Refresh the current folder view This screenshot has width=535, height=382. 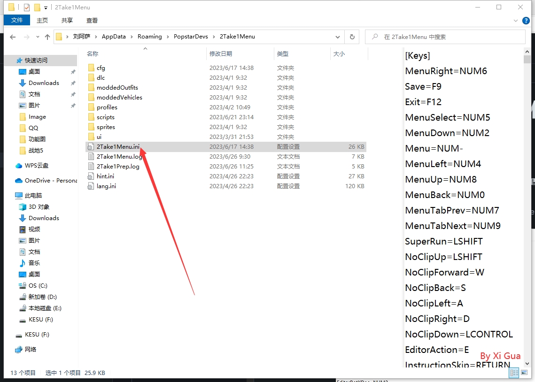coord(352,37)
